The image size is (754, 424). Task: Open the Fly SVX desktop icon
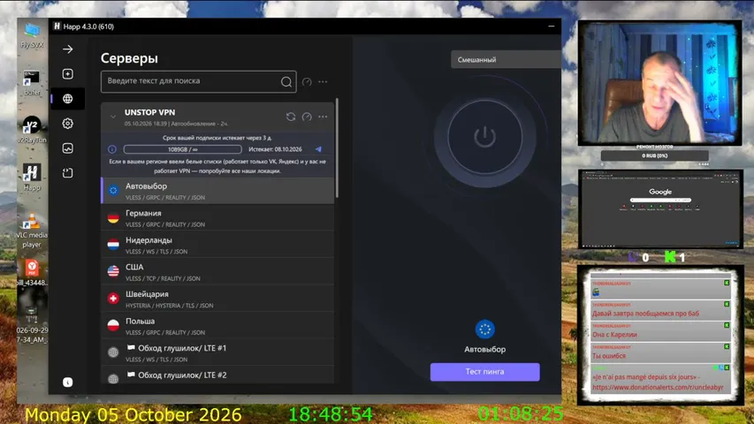pos(32,36)
